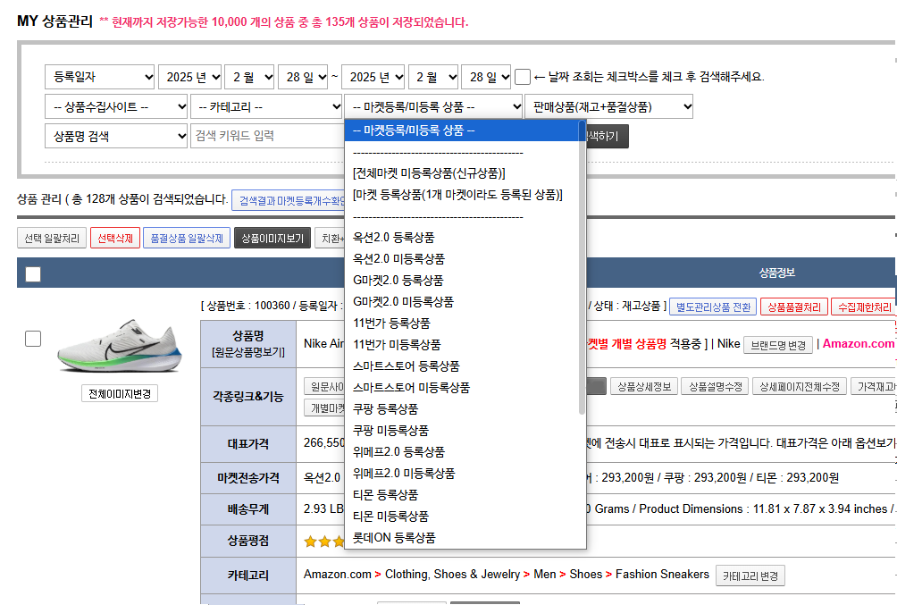Click the 선택삭제 button
Screen dimensions: 897x605
click(114, 239)
